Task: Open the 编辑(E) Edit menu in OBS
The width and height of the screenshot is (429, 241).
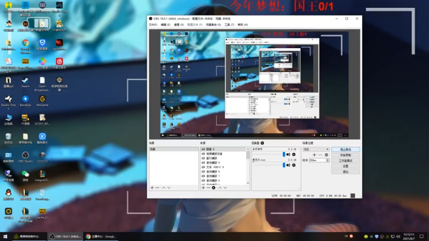Action: click(x=165, y=25)
